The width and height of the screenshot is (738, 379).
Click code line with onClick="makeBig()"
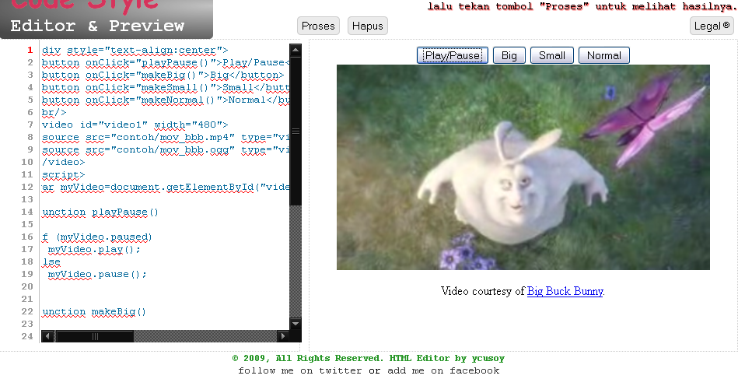pyautogui.click(x=163, y=75)
